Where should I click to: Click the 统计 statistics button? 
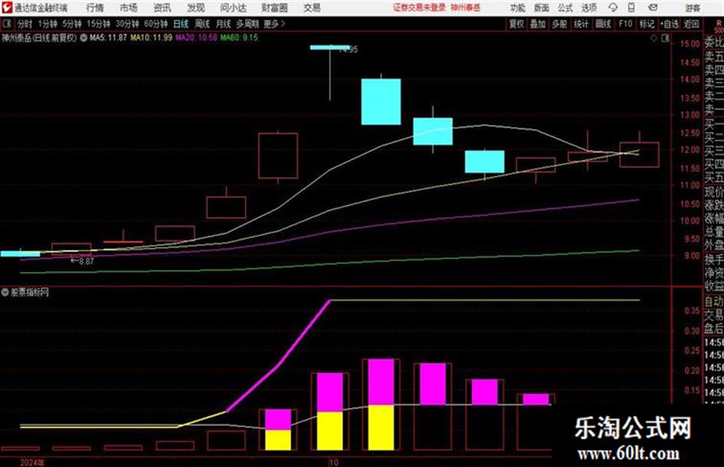(581, 24)
